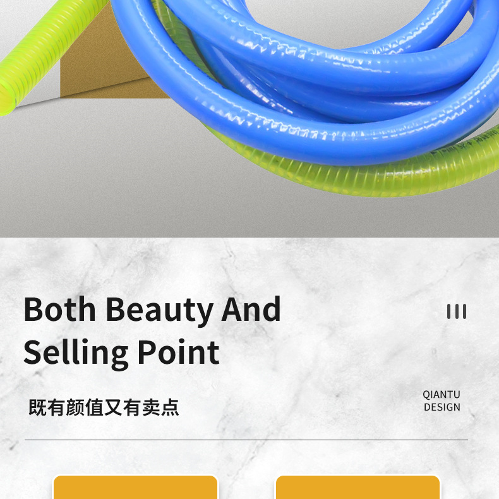The width and height of the screenshot is (499, 499).
Task: Click the three vertical bars icon
Action: point(457,311)
